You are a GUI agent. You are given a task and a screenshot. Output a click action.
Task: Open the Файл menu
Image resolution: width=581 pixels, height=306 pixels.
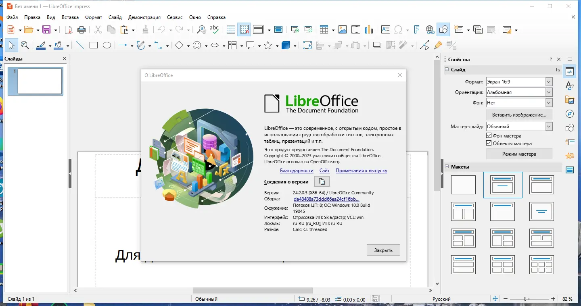tap(12, 17)
